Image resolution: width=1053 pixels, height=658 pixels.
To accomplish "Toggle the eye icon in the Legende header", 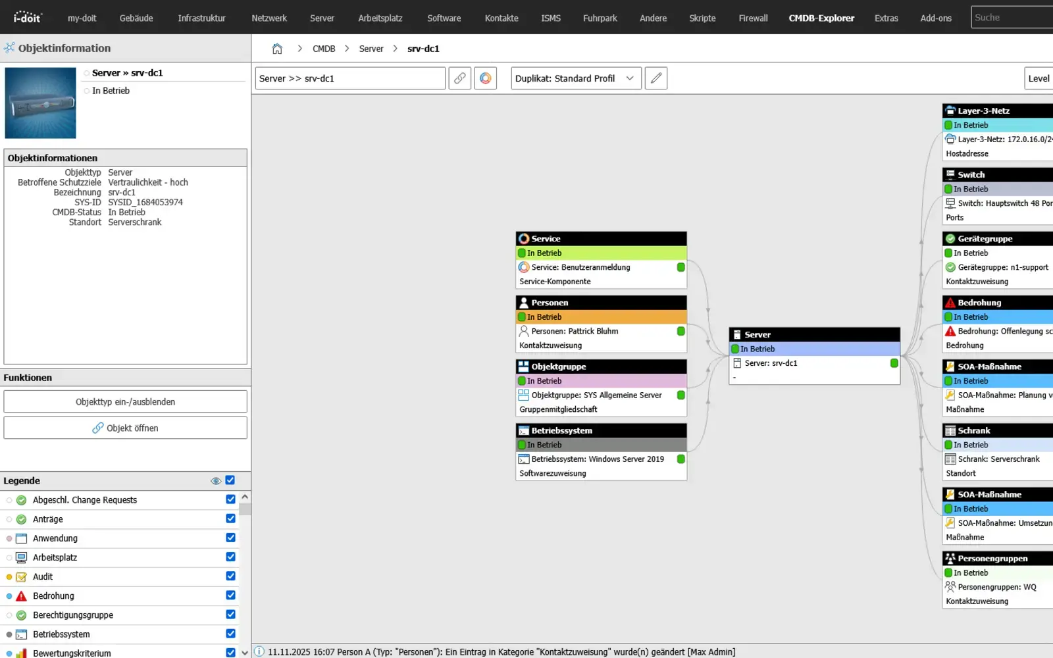I will 216,480.
